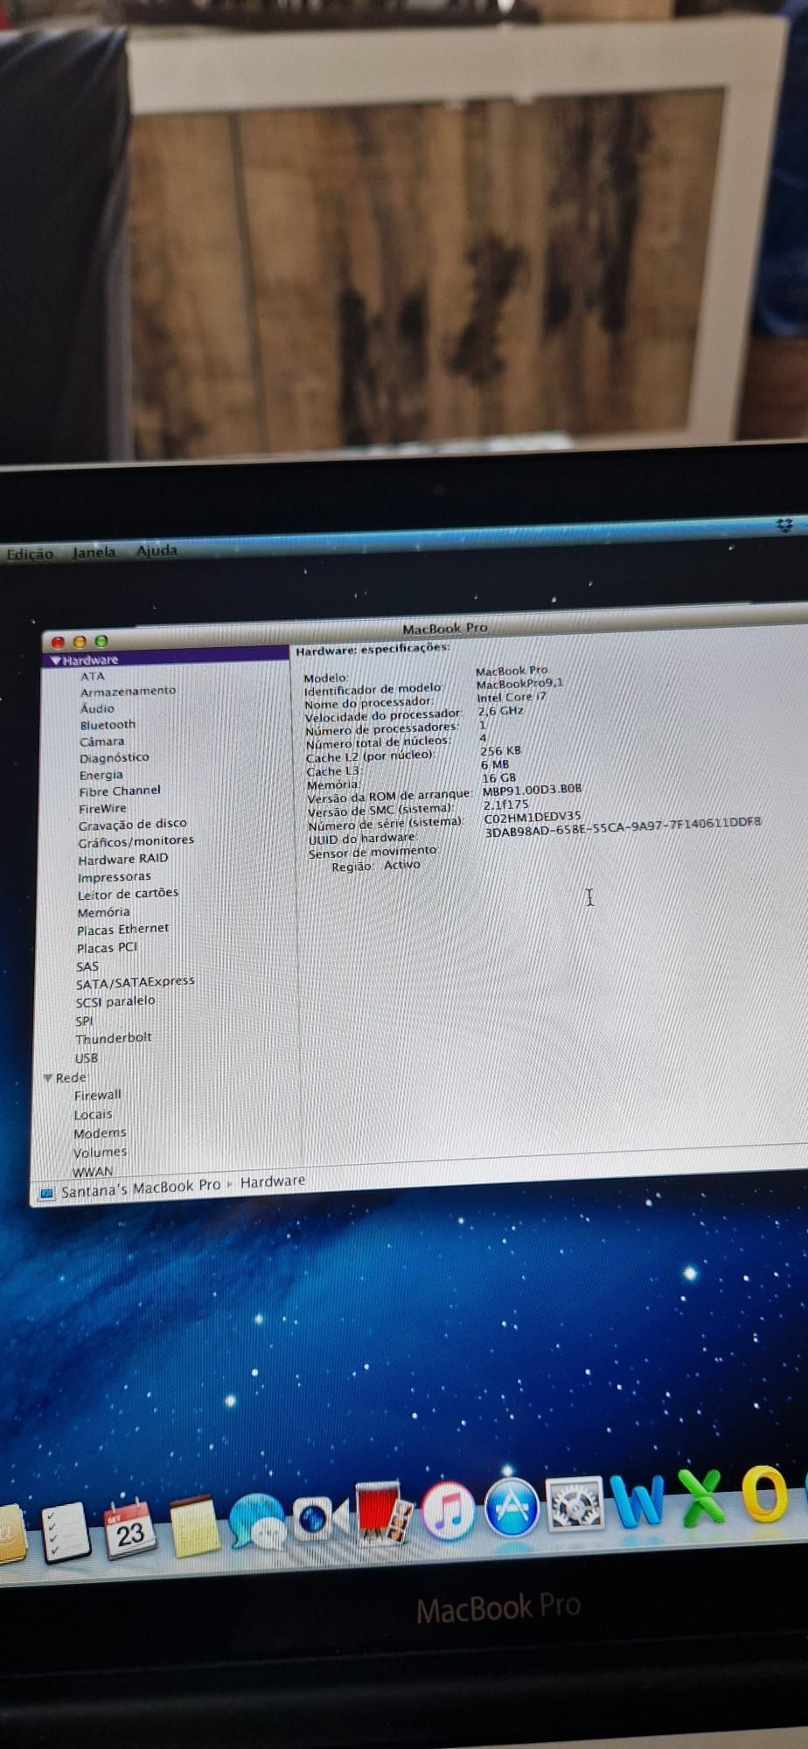
Task: Click Hardware in the path bar
Action: click(273, 1181)
